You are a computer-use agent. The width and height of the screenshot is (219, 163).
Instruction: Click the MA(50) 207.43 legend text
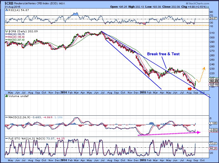[16, 40]
